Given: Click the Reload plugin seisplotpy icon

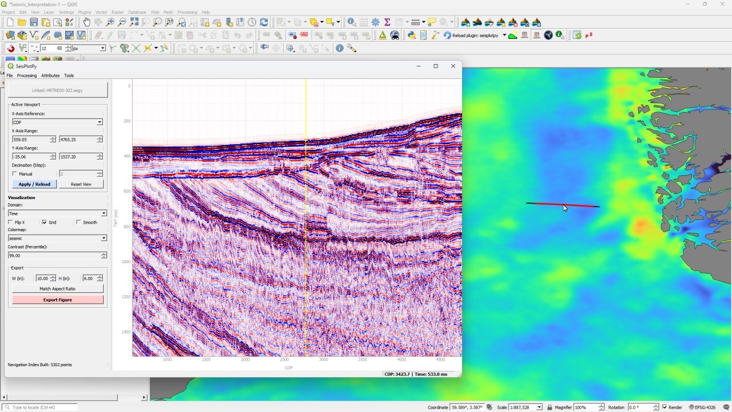Looking at the screenshot, I should pyautogui.click(x=447, y=35).
